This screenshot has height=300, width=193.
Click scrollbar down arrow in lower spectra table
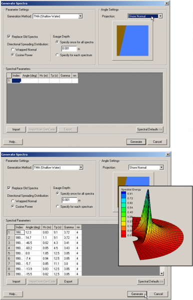click(x=161, y=273)
